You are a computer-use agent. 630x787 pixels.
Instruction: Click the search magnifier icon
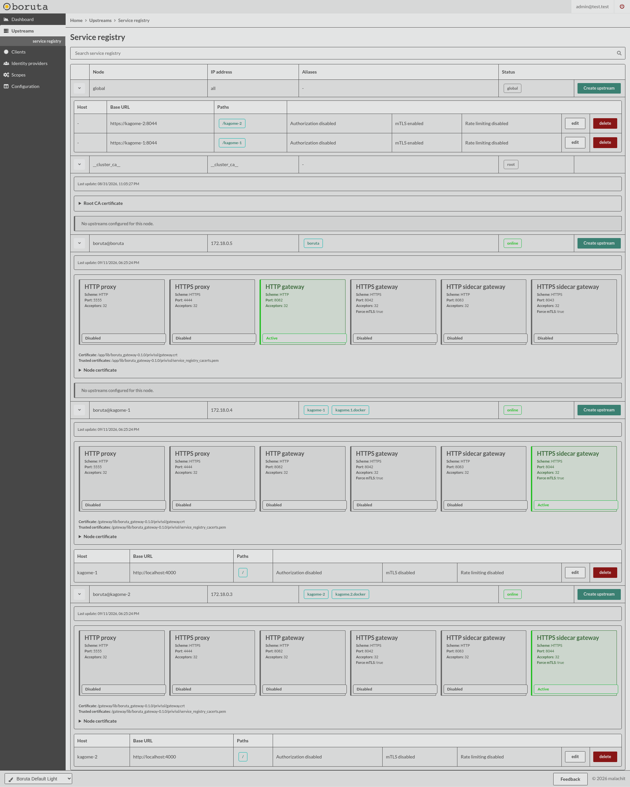coord(619,53)
